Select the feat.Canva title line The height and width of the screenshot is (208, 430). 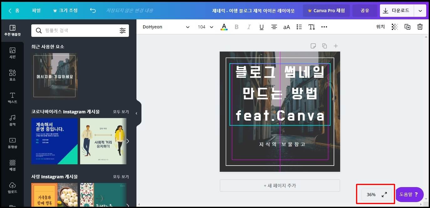(280, 116)
